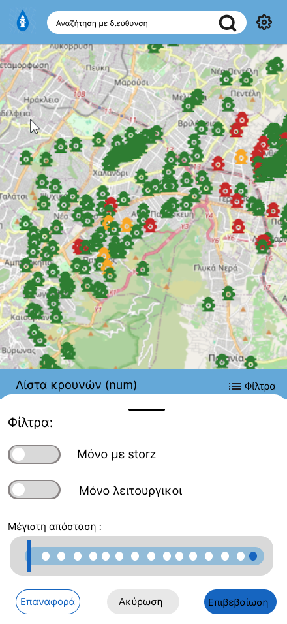
Task: Tap left green hydrant under Νέα Πεντέλη label
Action: pyautogui.click(x=226, y=78)
